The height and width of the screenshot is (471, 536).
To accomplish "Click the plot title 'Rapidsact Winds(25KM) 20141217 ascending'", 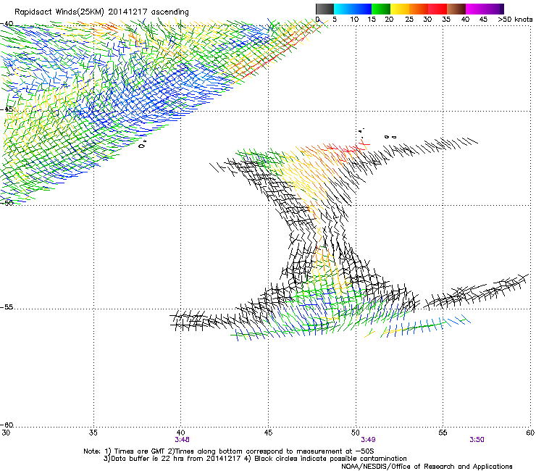I will (x=101, y=12).
